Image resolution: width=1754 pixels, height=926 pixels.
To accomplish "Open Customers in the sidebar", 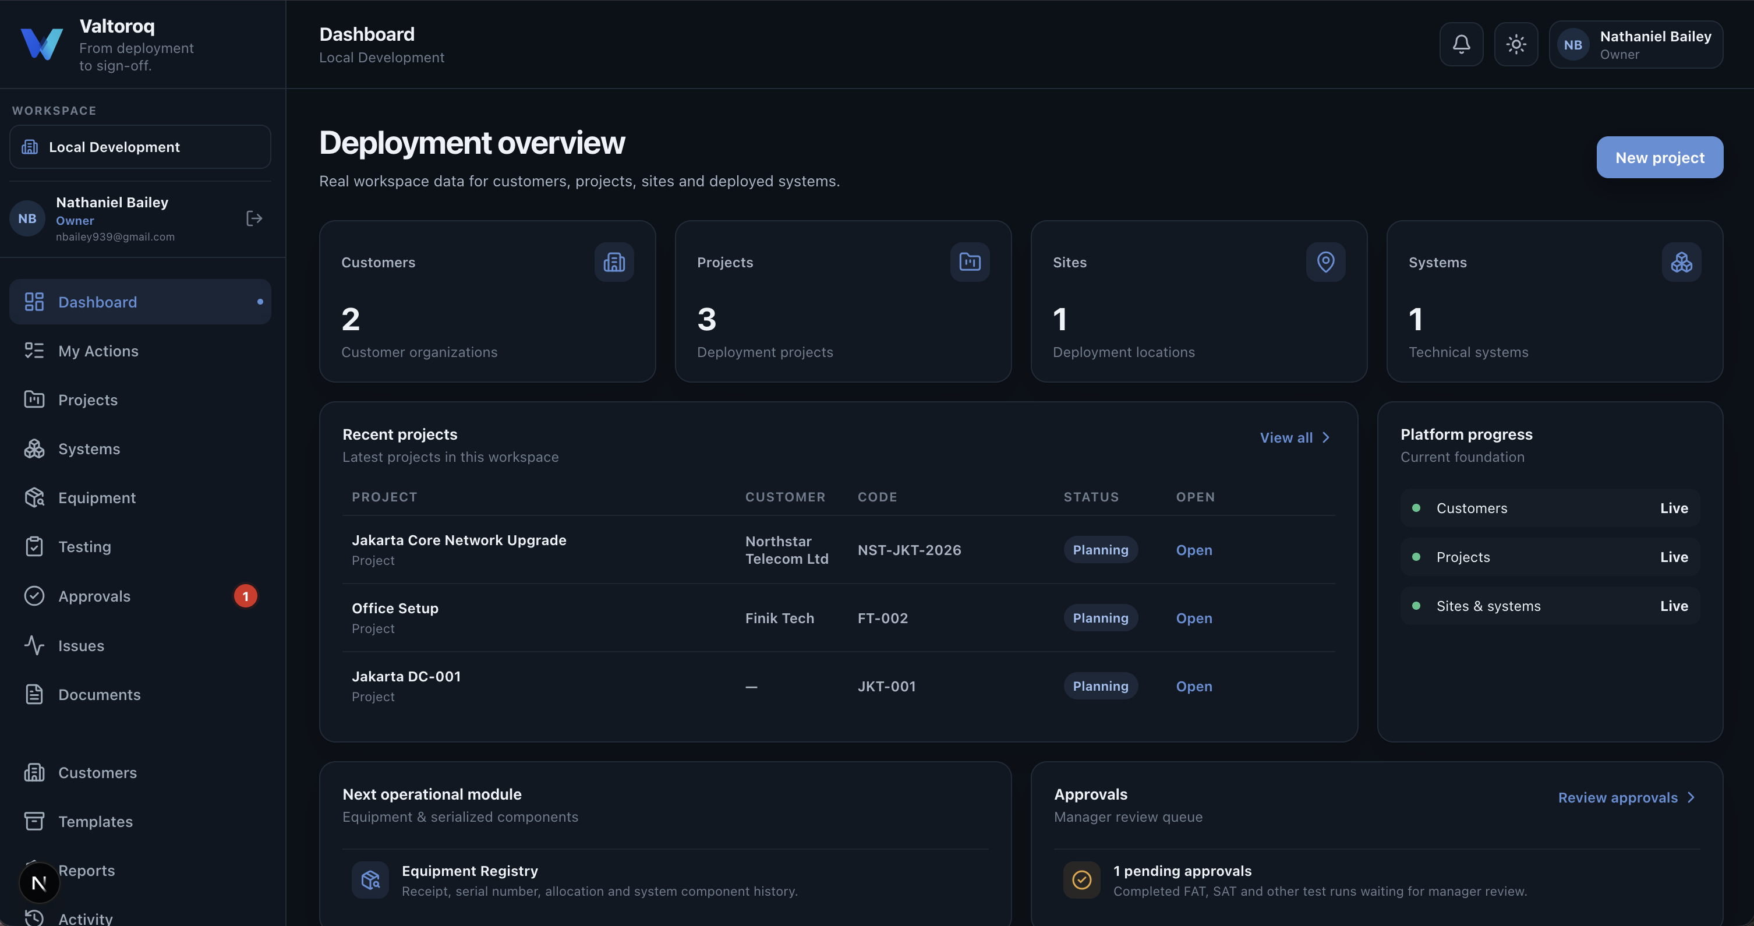I will (140, 773).
